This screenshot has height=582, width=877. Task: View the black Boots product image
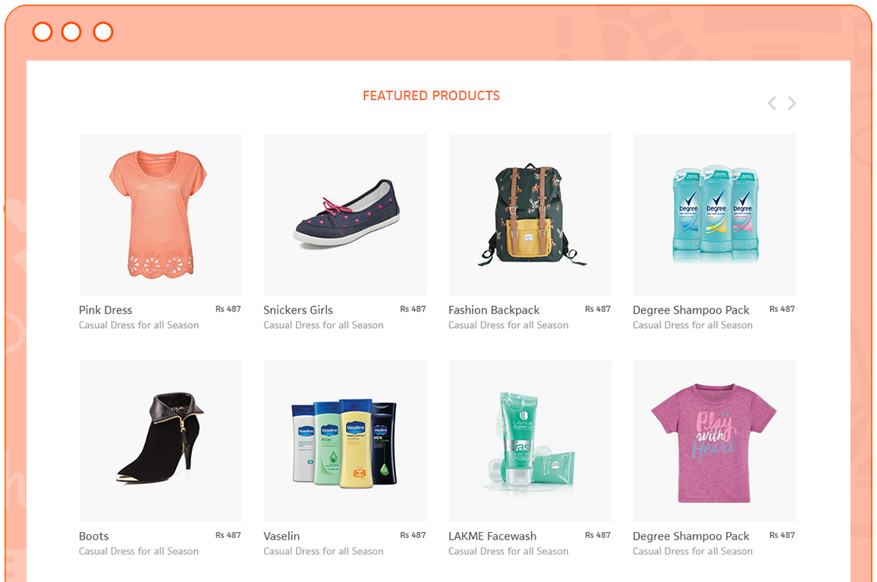click(161, 441)
